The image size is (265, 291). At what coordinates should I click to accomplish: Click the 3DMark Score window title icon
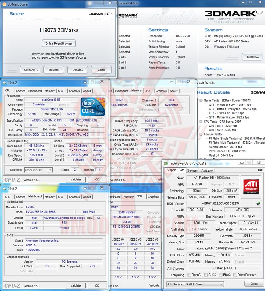(4, 4)
